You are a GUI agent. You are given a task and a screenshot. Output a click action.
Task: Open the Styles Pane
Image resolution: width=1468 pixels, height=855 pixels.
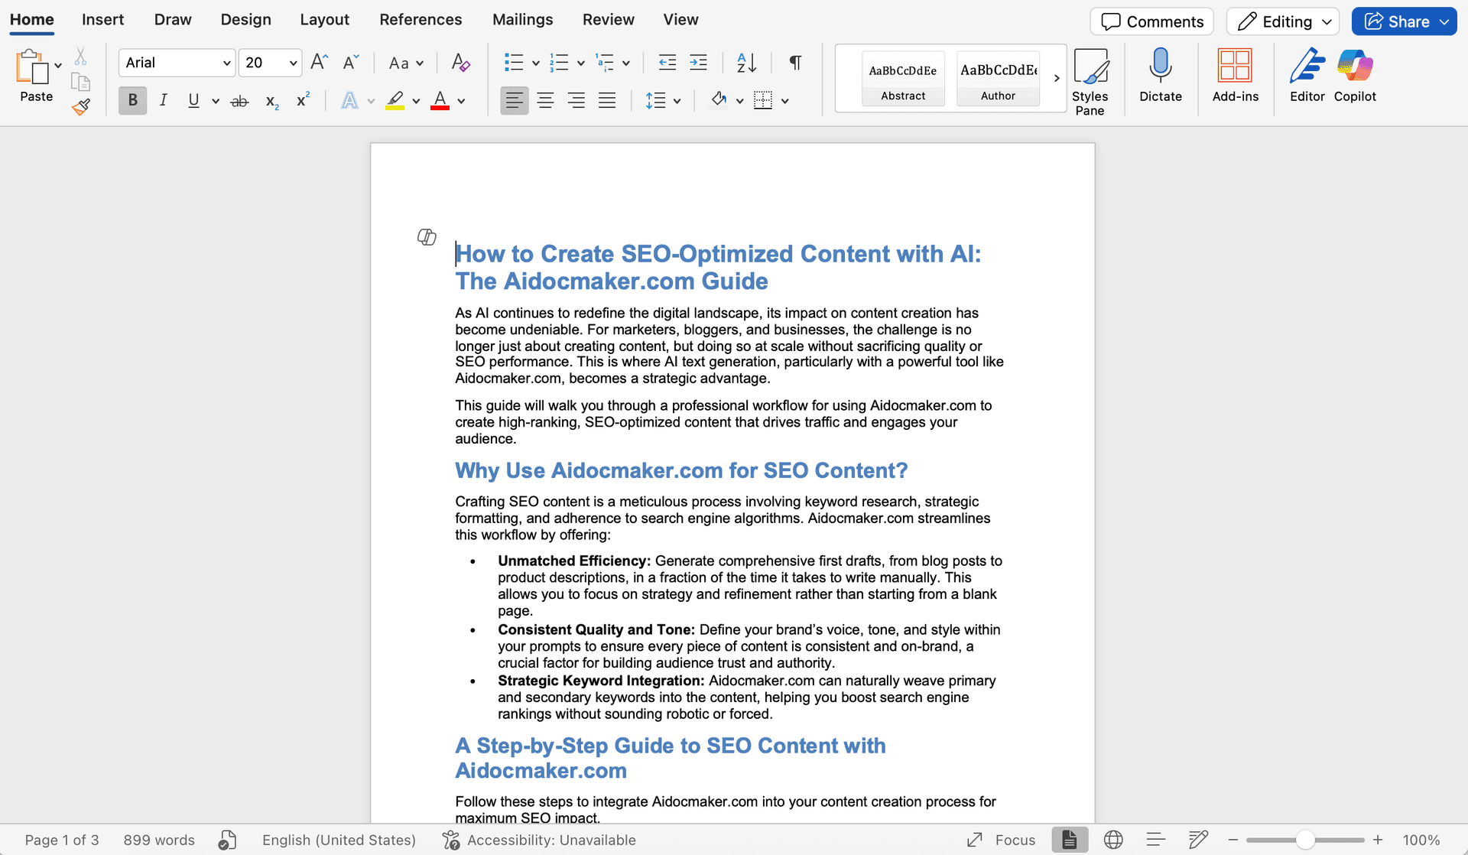(x=1091, y=76)
